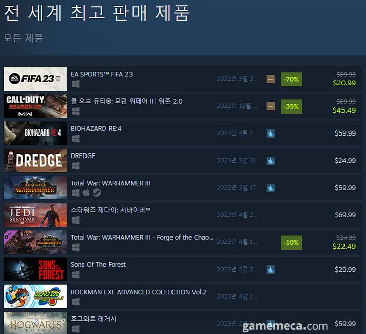Open the Rockman EXE collection thumbnail
Screen dimensions: 366x334
pyautogui.click(x=35, y=297)
